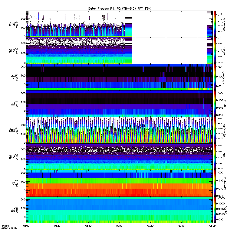
Task: Click the thc fbk scm1 axis label
Action: point(14,210)
